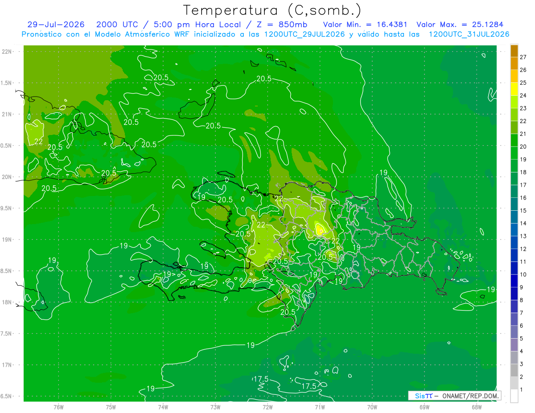This screenshot has height=413, width=535.
Task: Click the yellow swatch between 24 and 25
Action: pyautogui.click(x=514, y=89)
